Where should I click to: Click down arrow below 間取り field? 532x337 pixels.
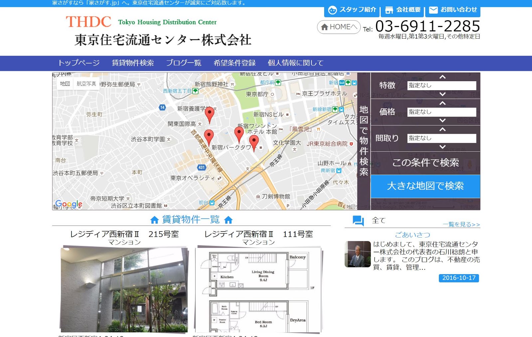pyautogui.click(x=442, y=147)
